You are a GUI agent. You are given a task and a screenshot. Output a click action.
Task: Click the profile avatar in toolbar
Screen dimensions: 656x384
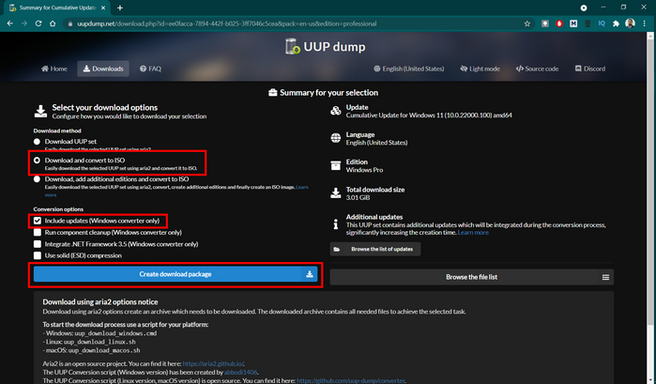630,23
